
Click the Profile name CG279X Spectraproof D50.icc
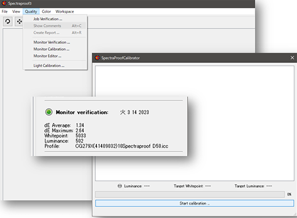click(x=122, y=146)
